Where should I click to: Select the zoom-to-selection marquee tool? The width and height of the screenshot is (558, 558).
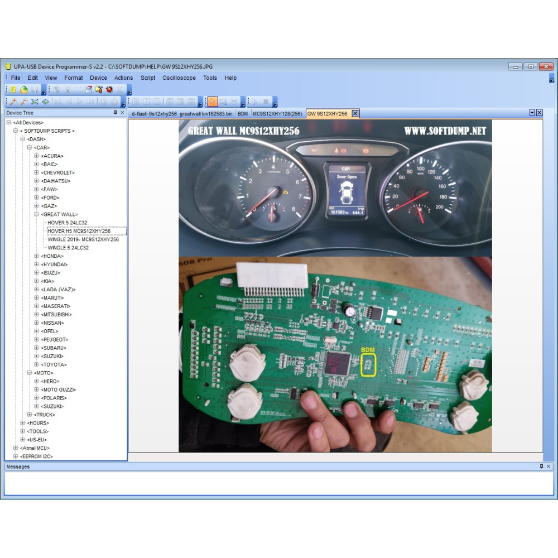pos(224,102)
